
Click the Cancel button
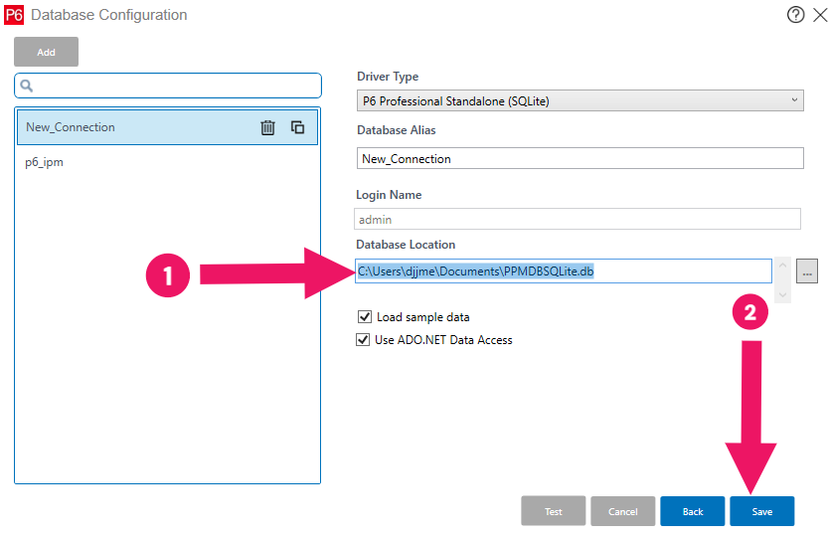coord(623,511)
